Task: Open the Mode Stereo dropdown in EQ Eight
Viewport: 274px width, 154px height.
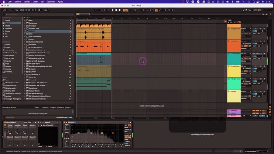Action: click(x=128, y=129)
